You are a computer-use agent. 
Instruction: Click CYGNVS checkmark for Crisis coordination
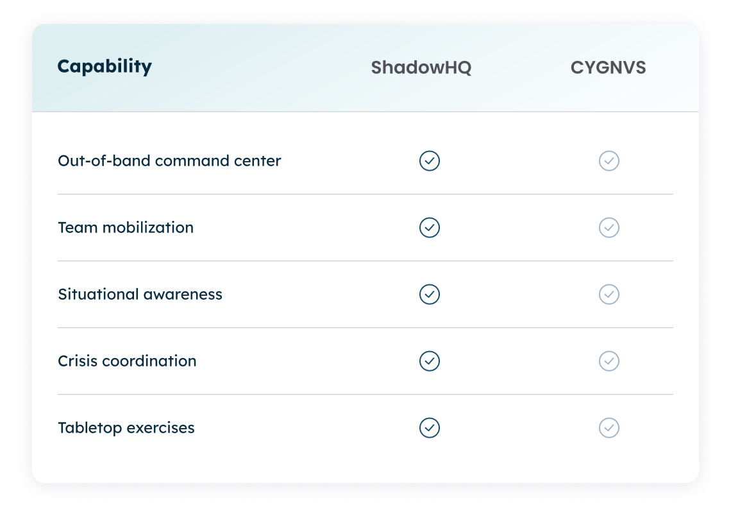(x=609, y=361)
